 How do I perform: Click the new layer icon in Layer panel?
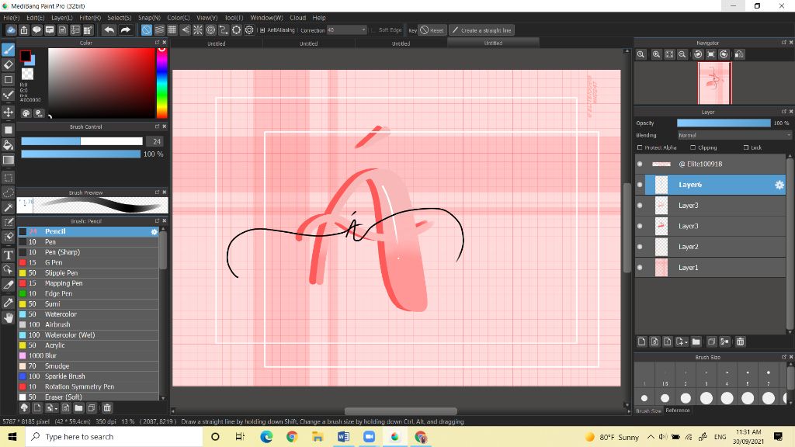click(641, 341)
